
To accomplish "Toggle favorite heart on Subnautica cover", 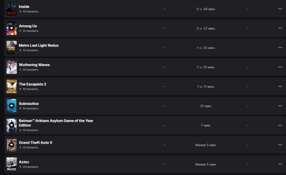I will click(12, 106).
